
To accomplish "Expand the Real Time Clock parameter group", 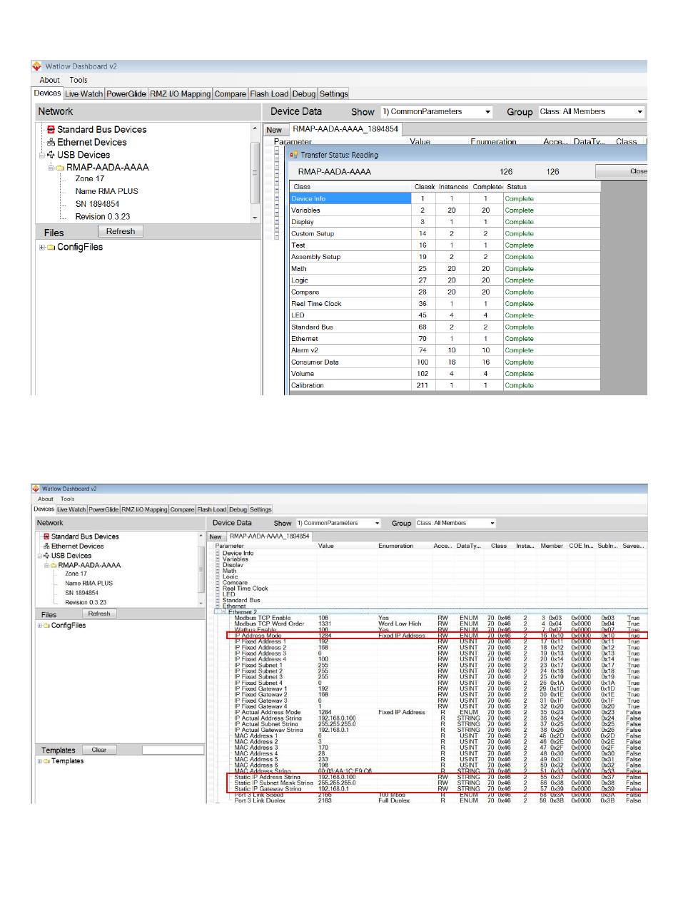I will click(218, 589).
